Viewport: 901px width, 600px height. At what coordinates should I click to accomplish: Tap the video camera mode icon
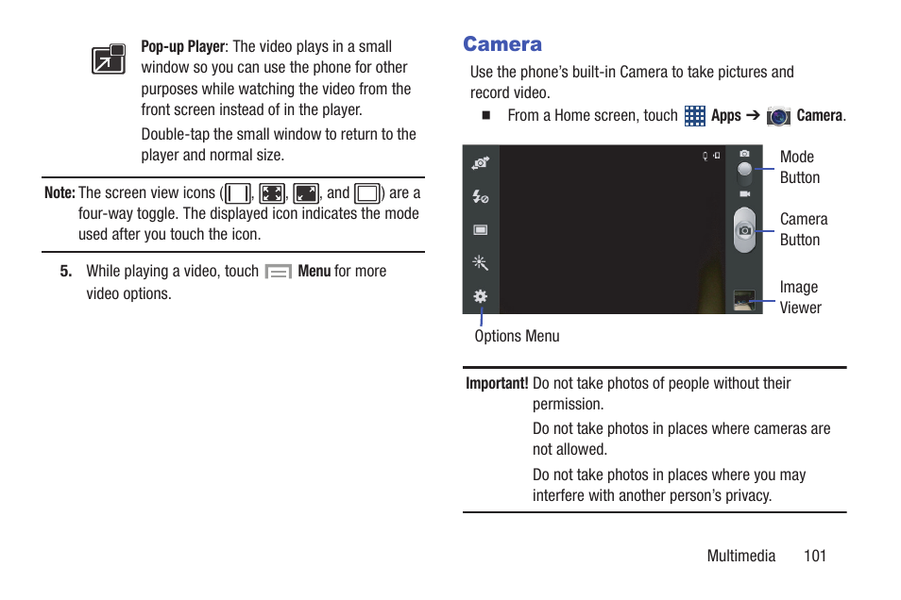745,194
